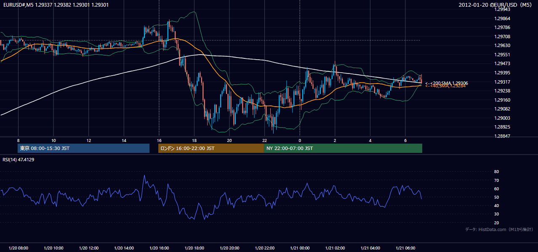Click price axis label 1.29551
538x252 pixels.
tap(503, 55)
